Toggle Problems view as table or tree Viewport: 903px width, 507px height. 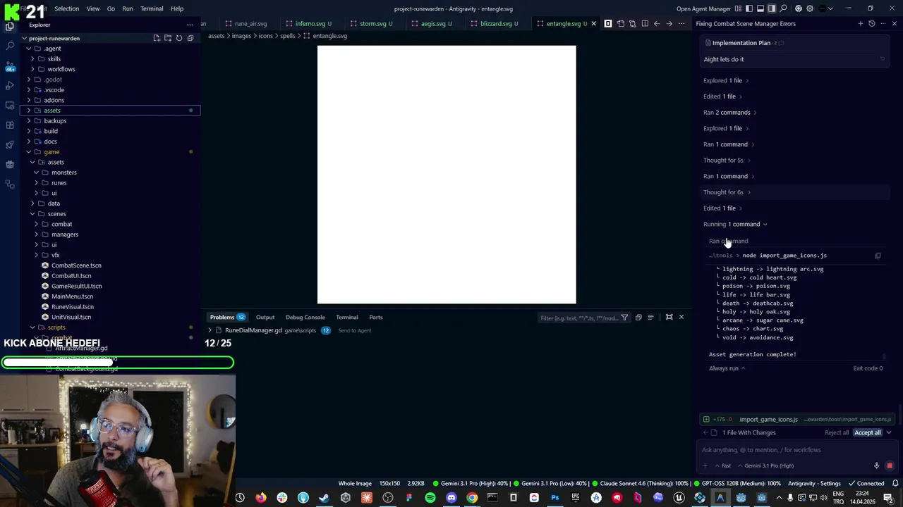(x=650, y=318)
